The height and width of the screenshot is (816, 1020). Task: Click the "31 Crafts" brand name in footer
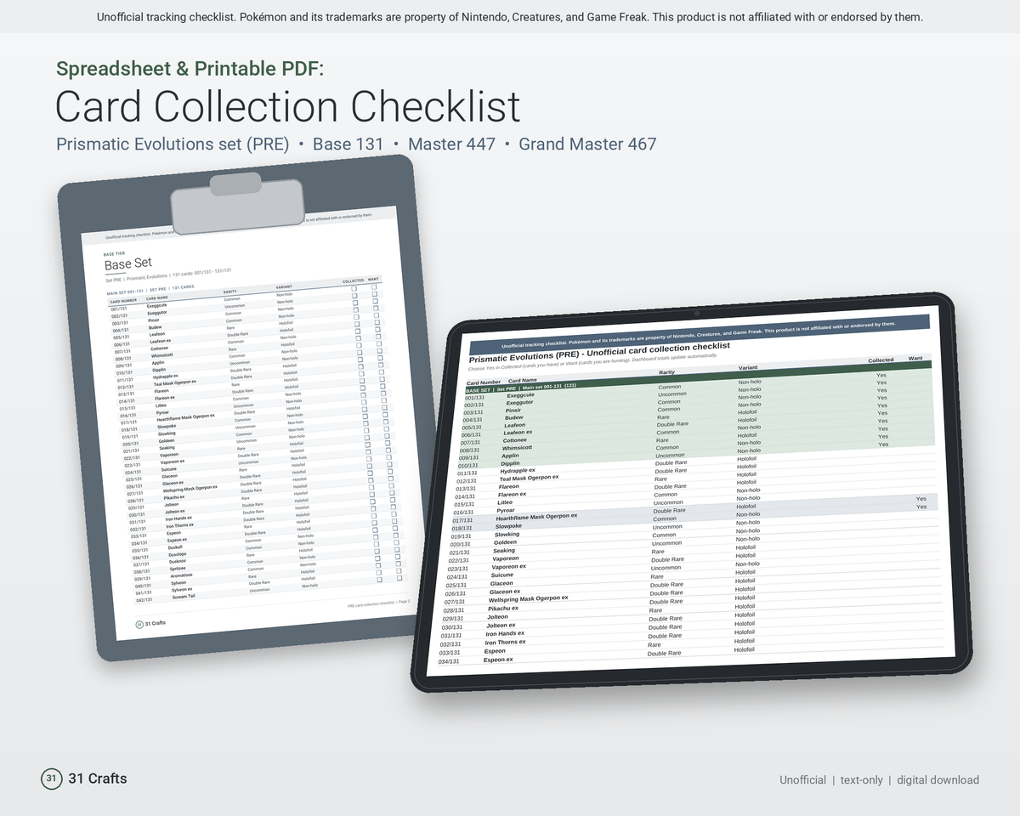point(98,779)
